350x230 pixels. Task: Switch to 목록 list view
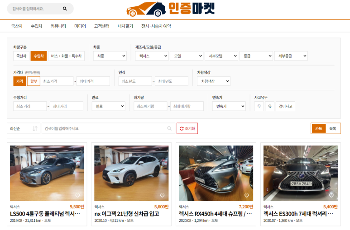pos(333,128)
